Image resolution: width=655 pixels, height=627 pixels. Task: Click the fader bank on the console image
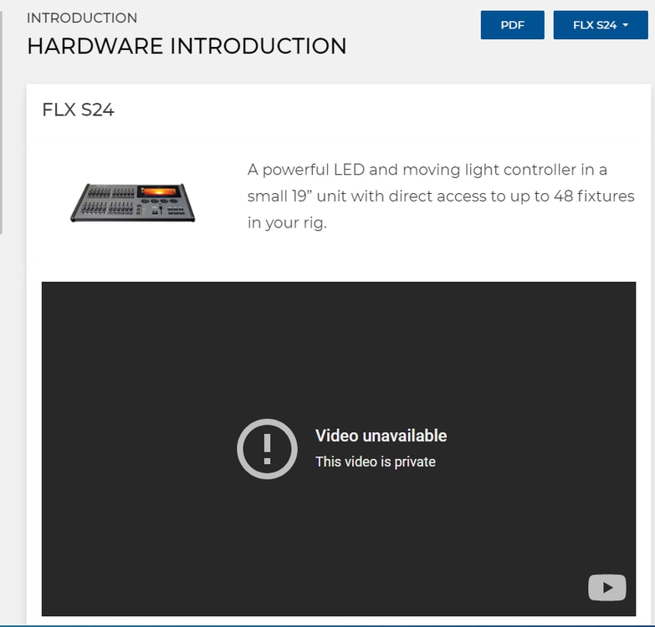[x=110, y=200]
